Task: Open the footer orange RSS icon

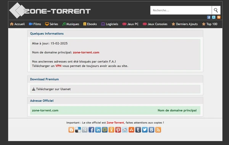Action: (x=158, y=130)
